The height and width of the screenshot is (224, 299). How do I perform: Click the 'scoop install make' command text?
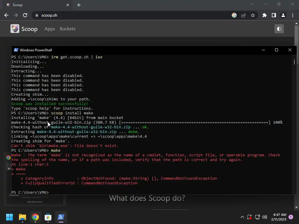(x=72, y=113)
